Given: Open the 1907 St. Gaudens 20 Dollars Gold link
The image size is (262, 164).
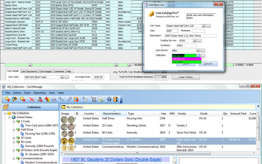Looking at the screenshot, I should coord(116,159).
